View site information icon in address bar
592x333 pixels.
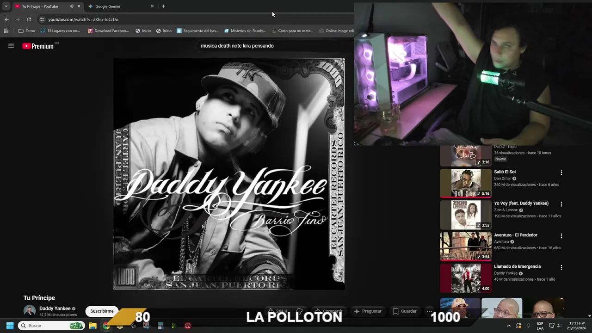pyautogui.click(x=42, y=19)
